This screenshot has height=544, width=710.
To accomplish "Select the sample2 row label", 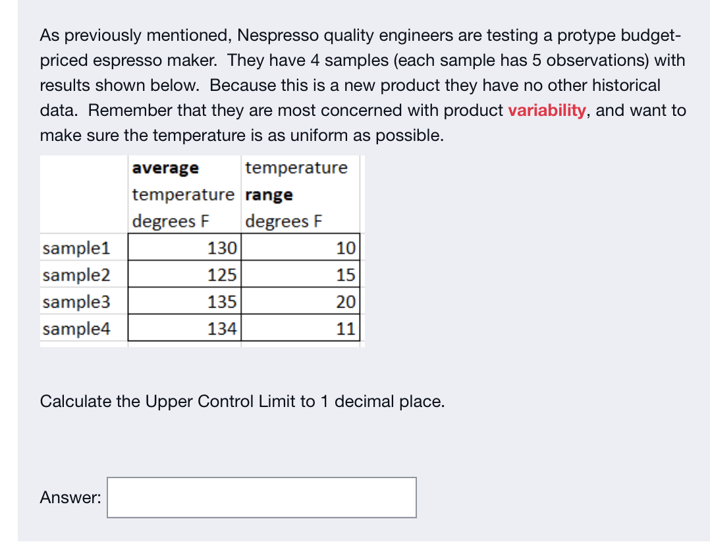I will point(76,275).
